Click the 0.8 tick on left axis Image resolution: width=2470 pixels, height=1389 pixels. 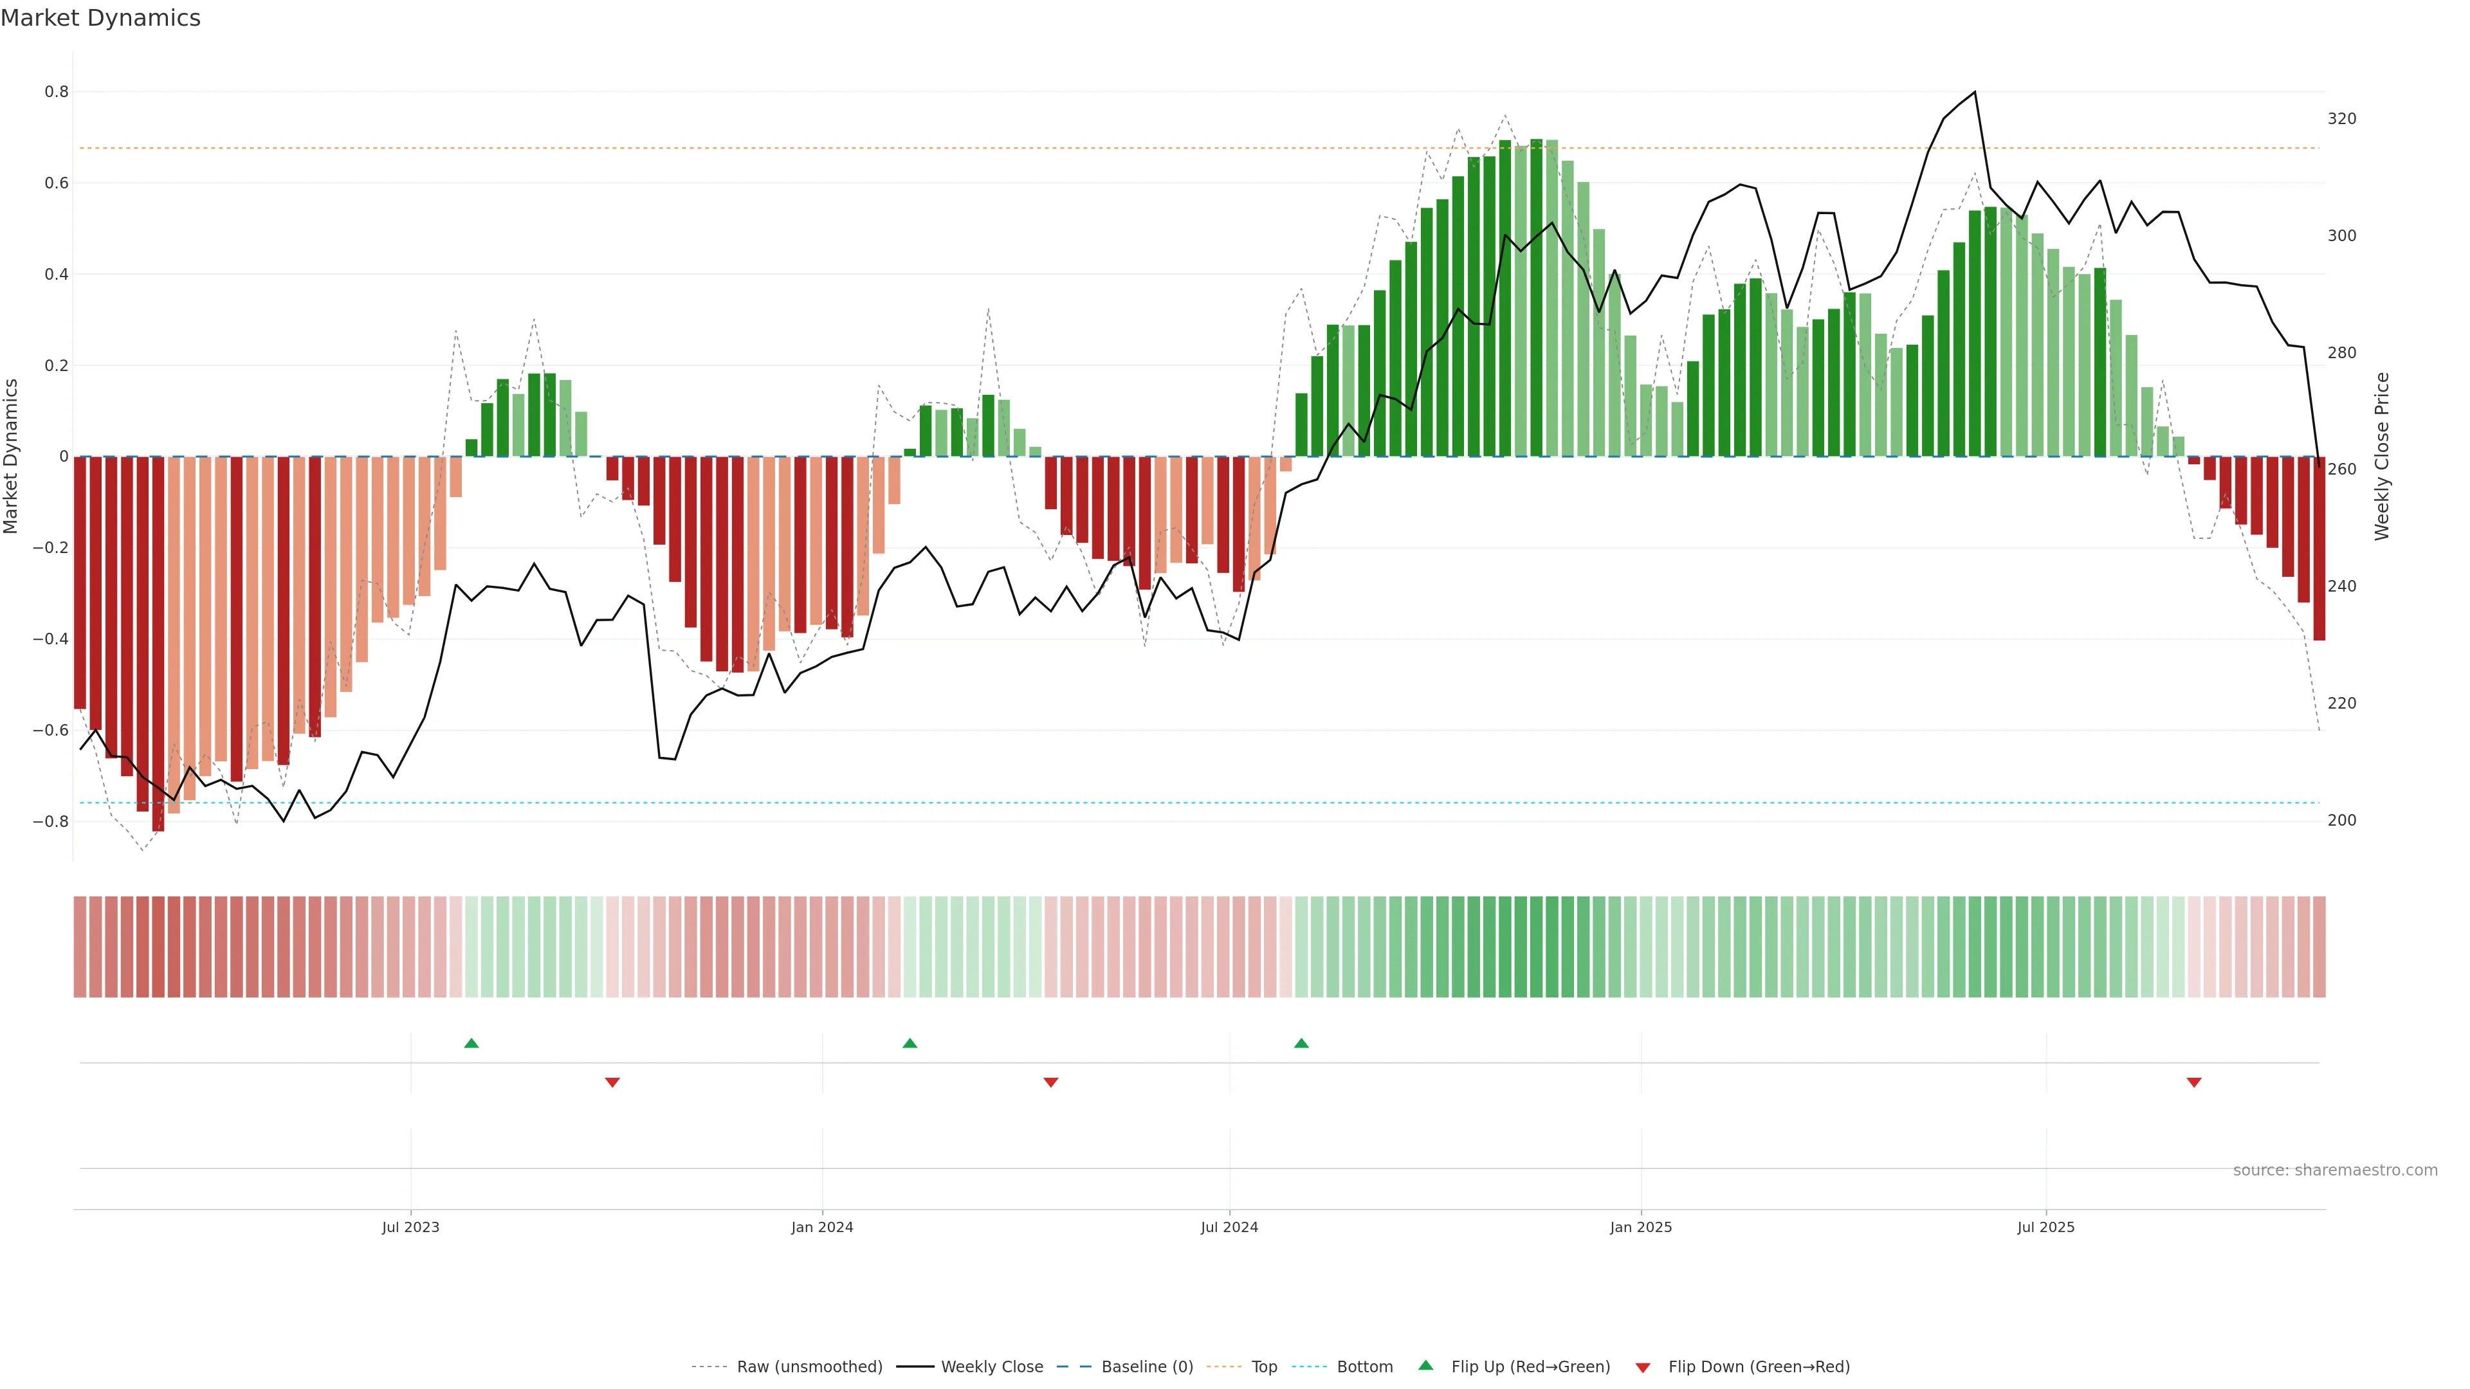(x=57, y=92)
